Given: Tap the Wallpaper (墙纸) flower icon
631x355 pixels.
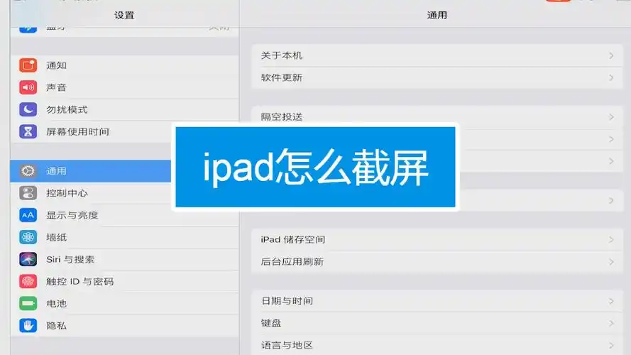Looking at the screenshot, I should (28, 237).
